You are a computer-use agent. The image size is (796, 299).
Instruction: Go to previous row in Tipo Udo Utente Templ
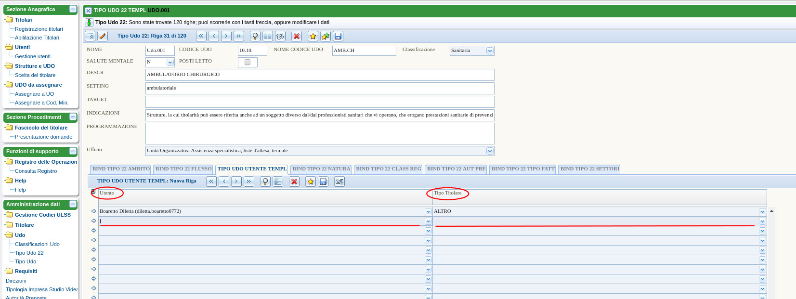click(x=224, y=182)
